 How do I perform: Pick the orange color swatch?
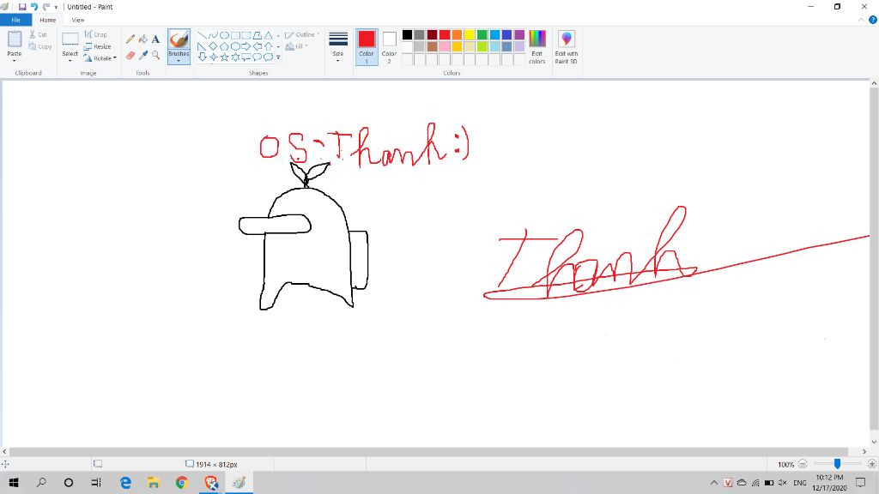[x=457, y=34]
